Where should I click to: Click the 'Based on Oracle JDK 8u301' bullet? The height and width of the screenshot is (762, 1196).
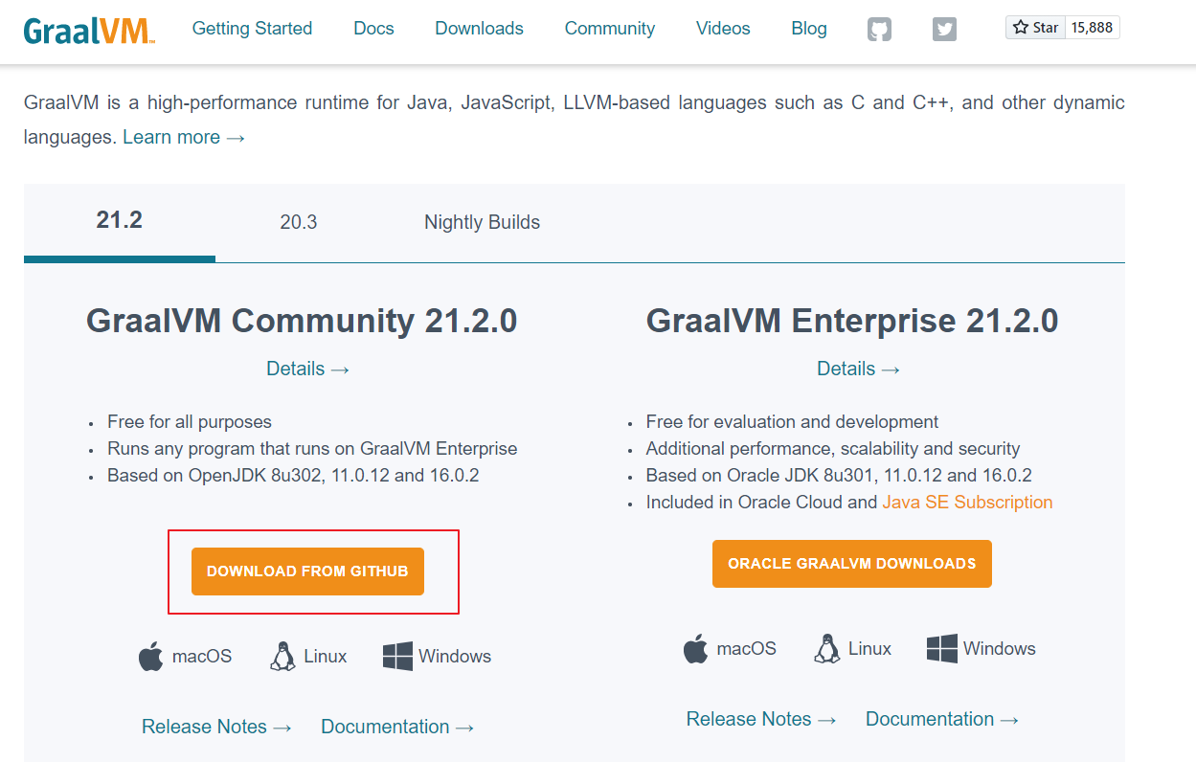pyautogui.click(x=839, y=476)
